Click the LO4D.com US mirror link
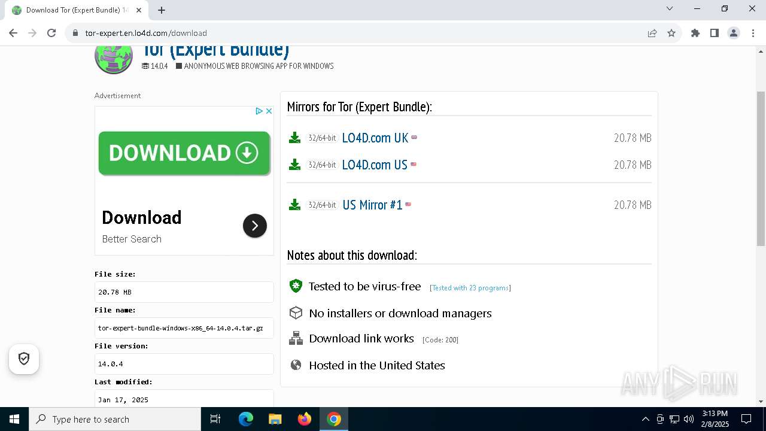The image size is (766, 431). (375, 165)
